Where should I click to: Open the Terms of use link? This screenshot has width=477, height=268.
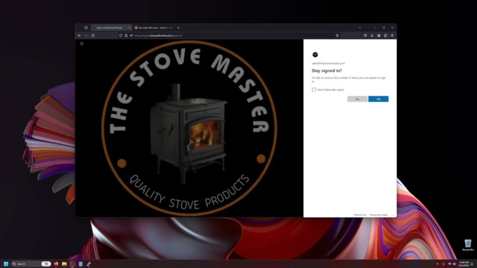[360, 215]
